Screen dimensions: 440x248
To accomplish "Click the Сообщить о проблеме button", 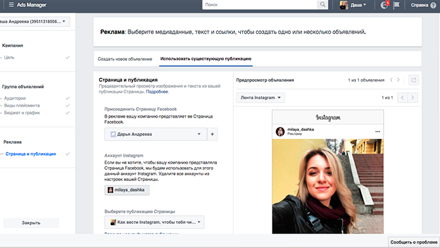I will pos(414,242).
